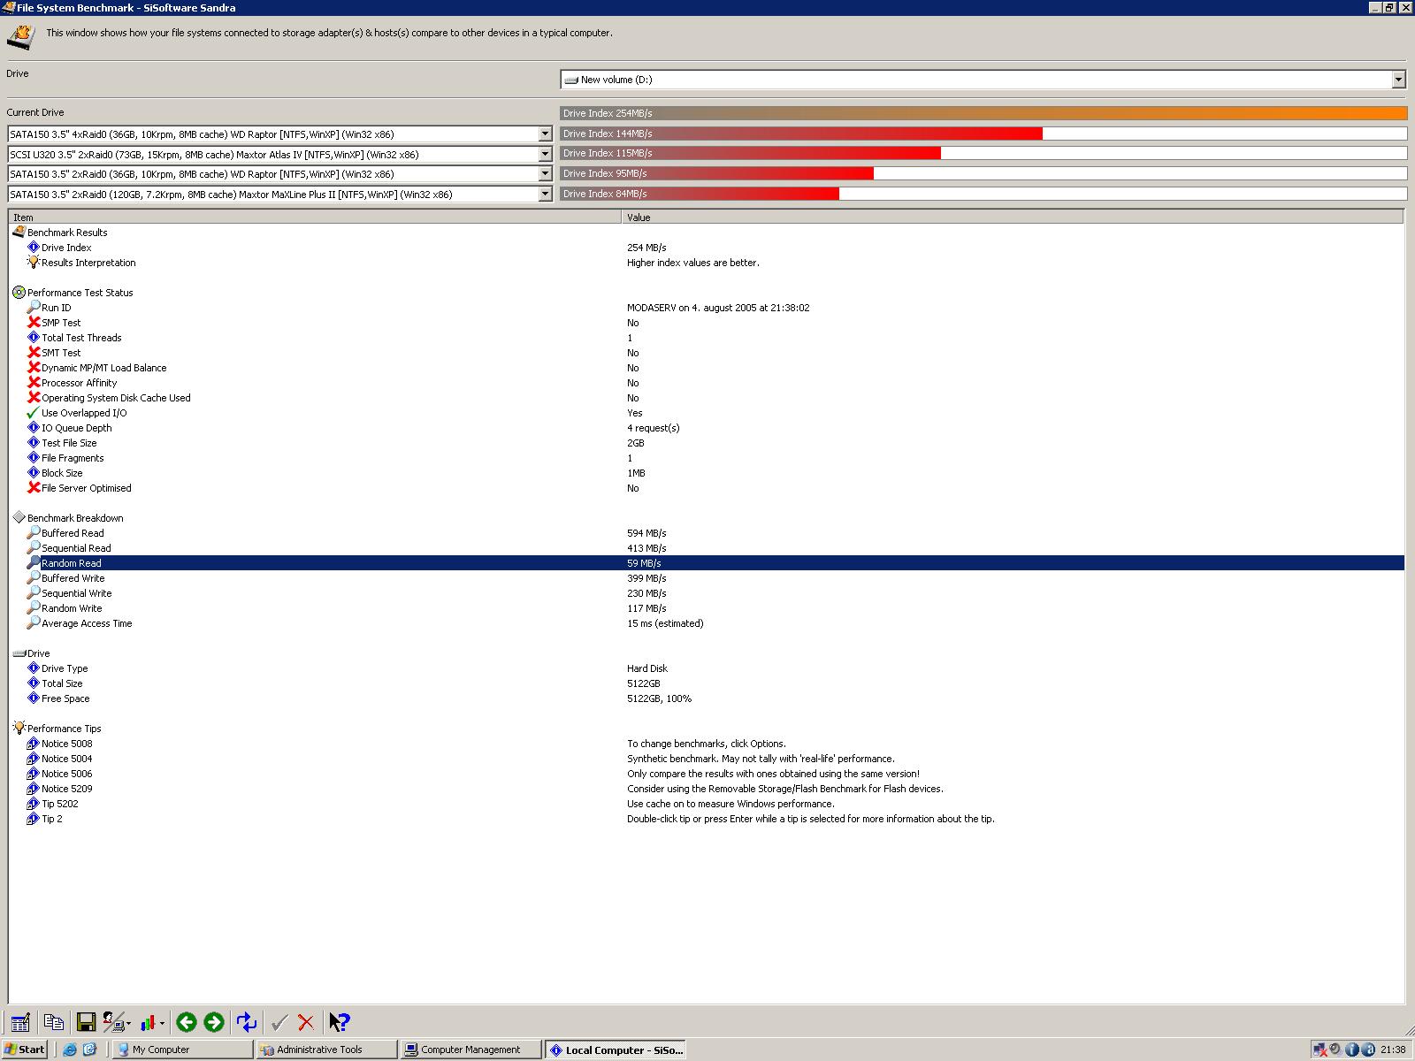Open the Maxtor MaXLine Plus II reference dropdown

pos(545,194)
